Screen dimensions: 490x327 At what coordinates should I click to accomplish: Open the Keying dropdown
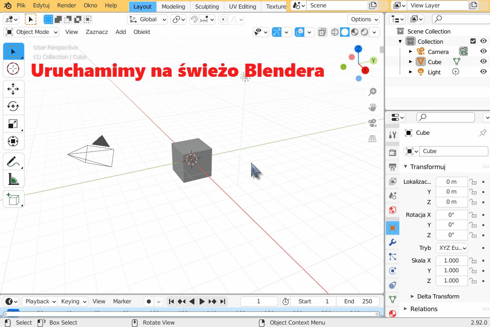point(73,301)
